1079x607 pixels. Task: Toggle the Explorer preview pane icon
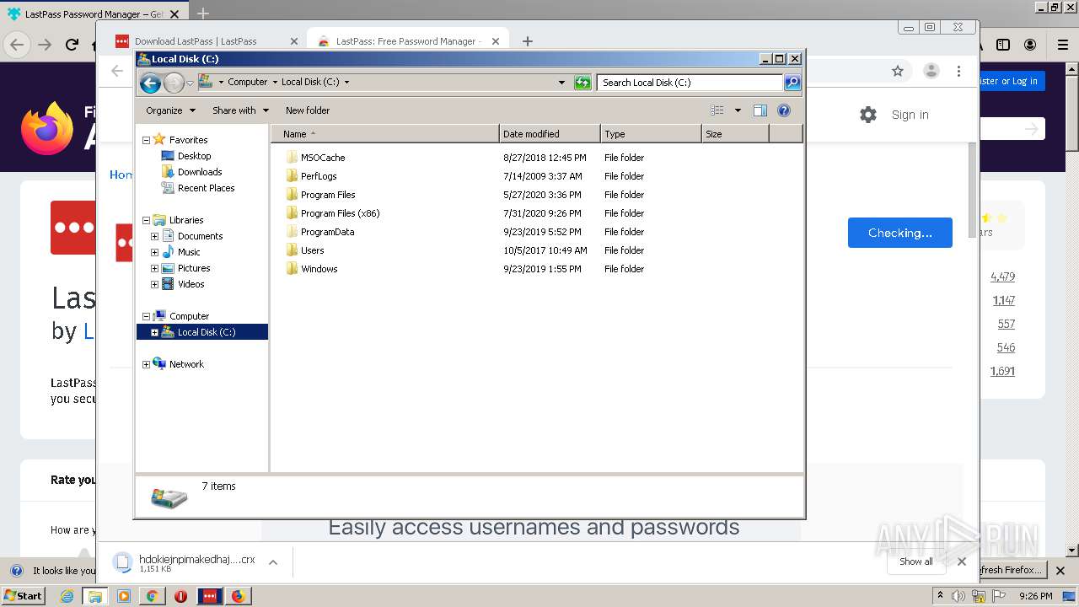[760, 110]
